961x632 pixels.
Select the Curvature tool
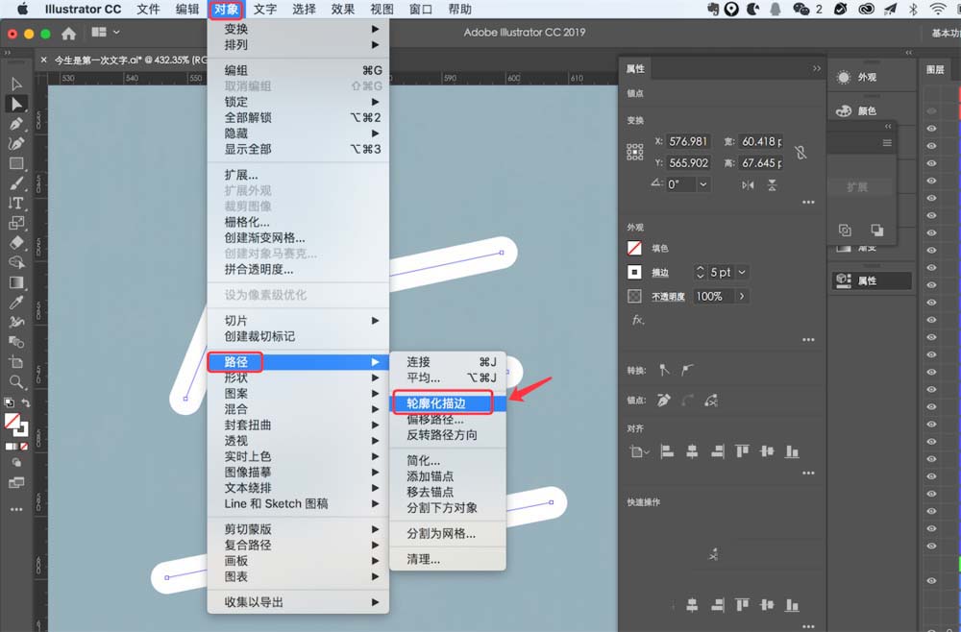(x=16, y=144)
